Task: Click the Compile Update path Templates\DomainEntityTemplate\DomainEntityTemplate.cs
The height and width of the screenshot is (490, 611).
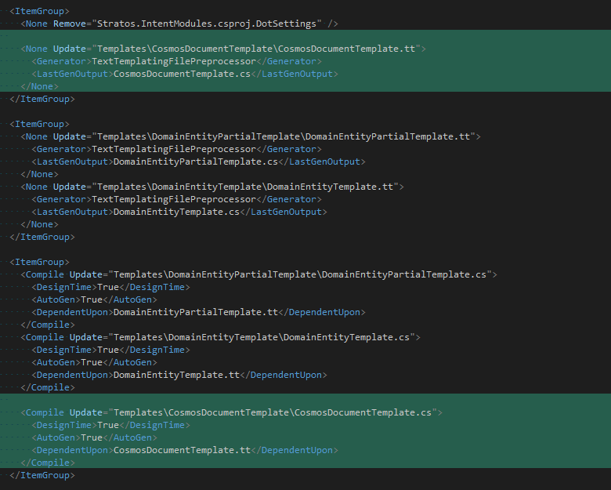Action: tap(262, 337)
